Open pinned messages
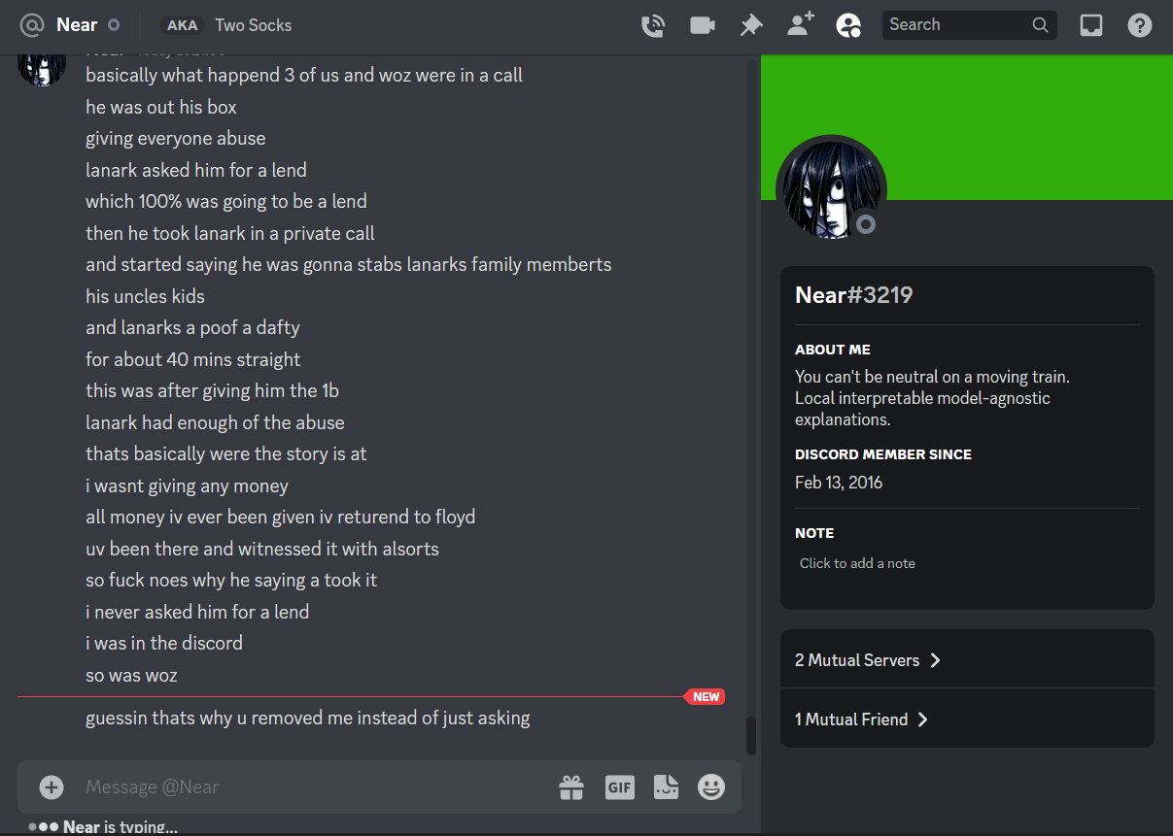1173x836 pixels. click(x=751, y=25)
